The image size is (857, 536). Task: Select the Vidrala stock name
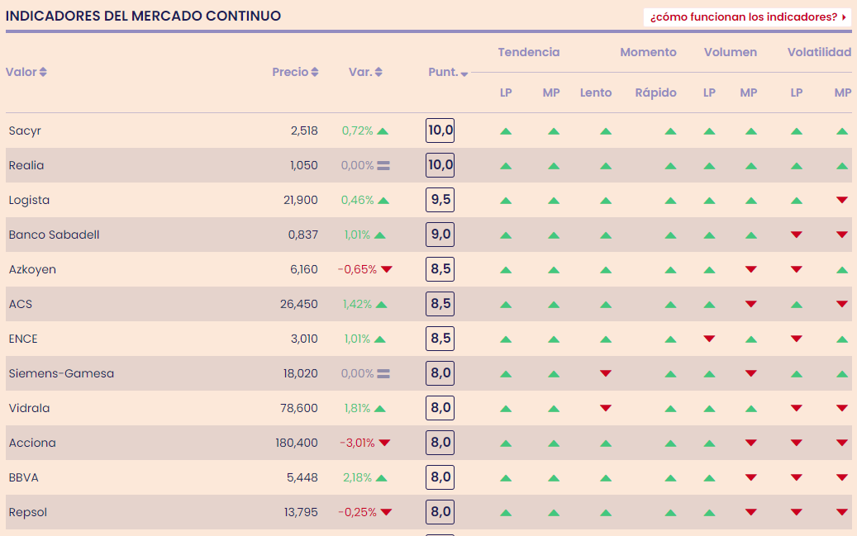(29, 408)
